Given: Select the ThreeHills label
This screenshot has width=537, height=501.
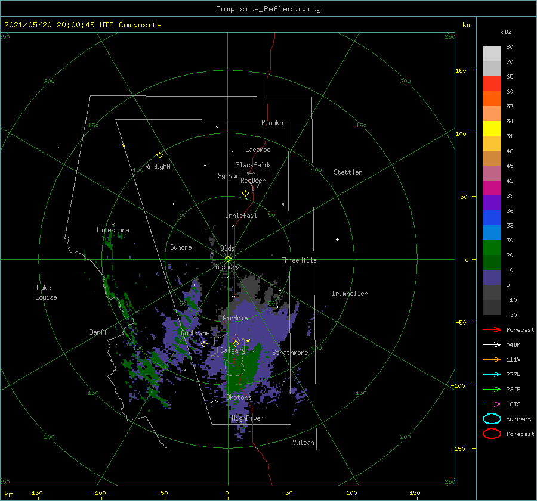Looking at the screenshot, I should pos(300,260).
